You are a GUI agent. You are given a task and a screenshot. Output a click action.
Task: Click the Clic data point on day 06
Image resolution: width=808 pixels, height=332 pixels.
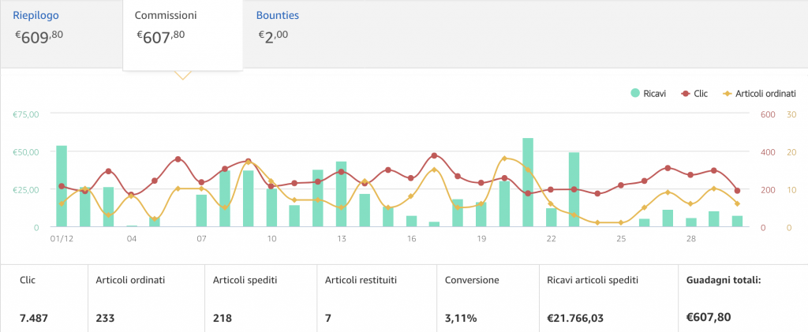click(x=178, y=159)
